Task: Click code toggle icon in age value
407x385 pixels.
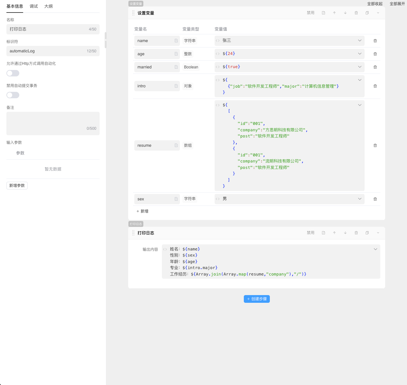Action: click(218, 54)
